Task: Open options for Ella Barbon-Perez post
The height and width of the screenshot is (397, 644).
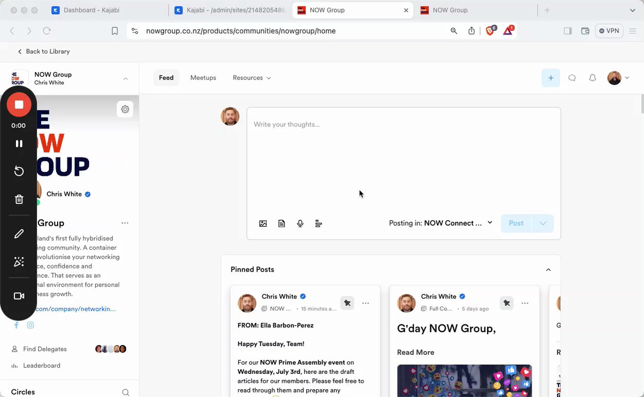Action: click(x=366, y=303)
